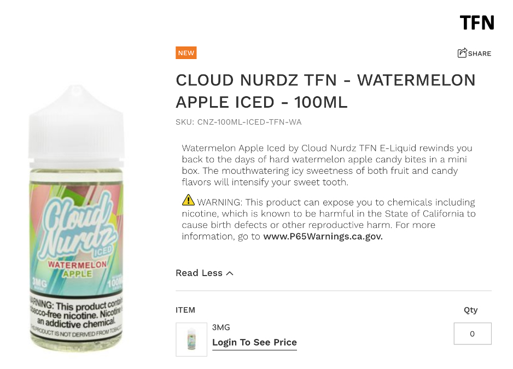Click the Qty column header
513x369 pixels.
coord(470,310)
